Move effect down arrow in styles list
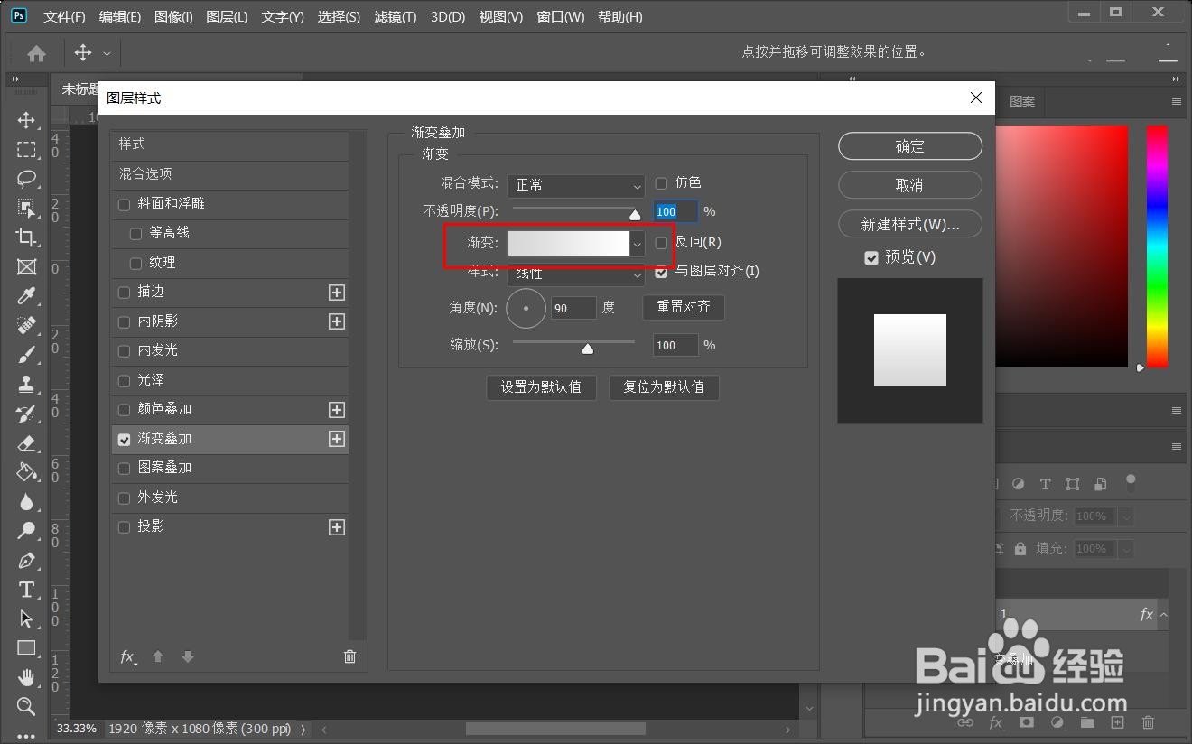The image size is (1192, 744). tap(188, 657)
